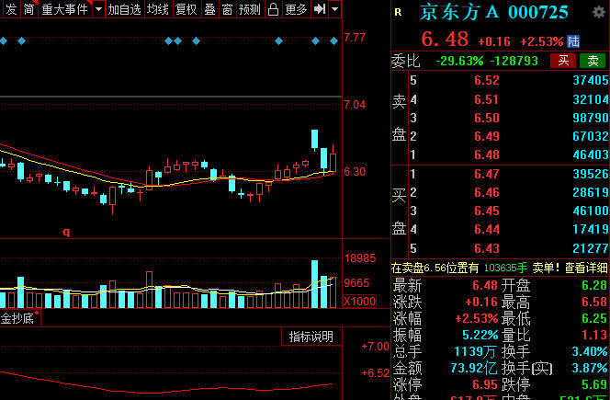Click the 最低 low price 6.25
The width and height of the screenshot is (610, 400).
[x=594, y=318]
